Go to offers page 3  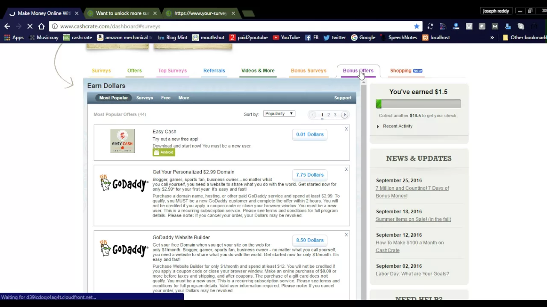click(x=335, y=115)
